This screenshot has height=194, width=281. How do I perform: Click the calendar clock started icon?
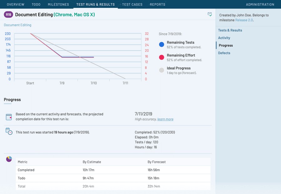(x=9, y=131)
